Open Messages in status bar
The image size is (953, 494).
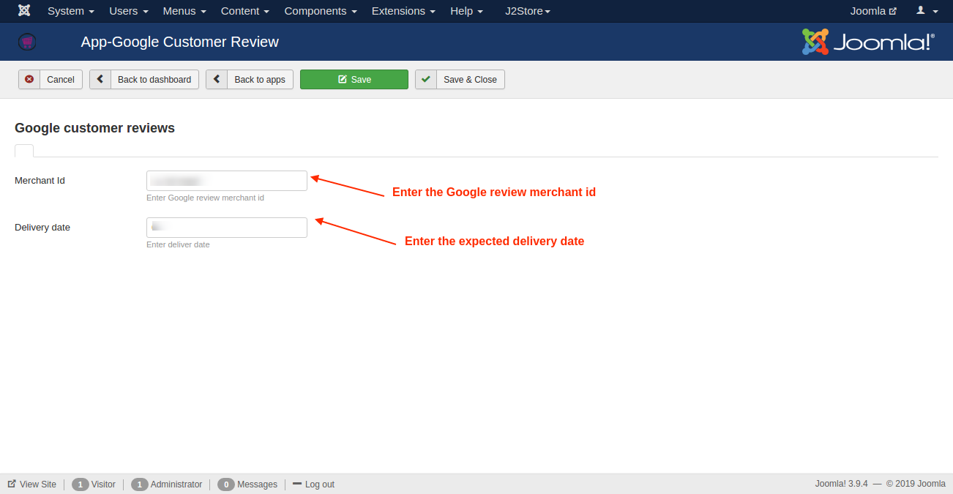[x=257, y=484]
